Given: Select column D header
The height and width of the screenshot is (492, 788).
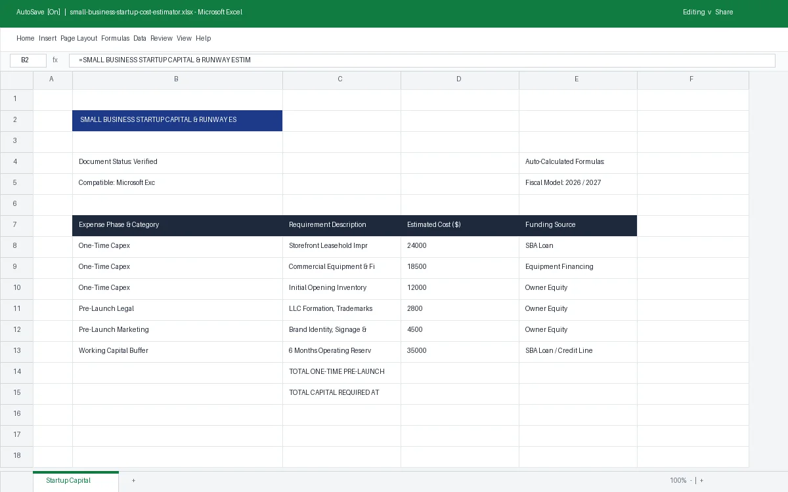Looking at the screenshot, I should 460,80.
